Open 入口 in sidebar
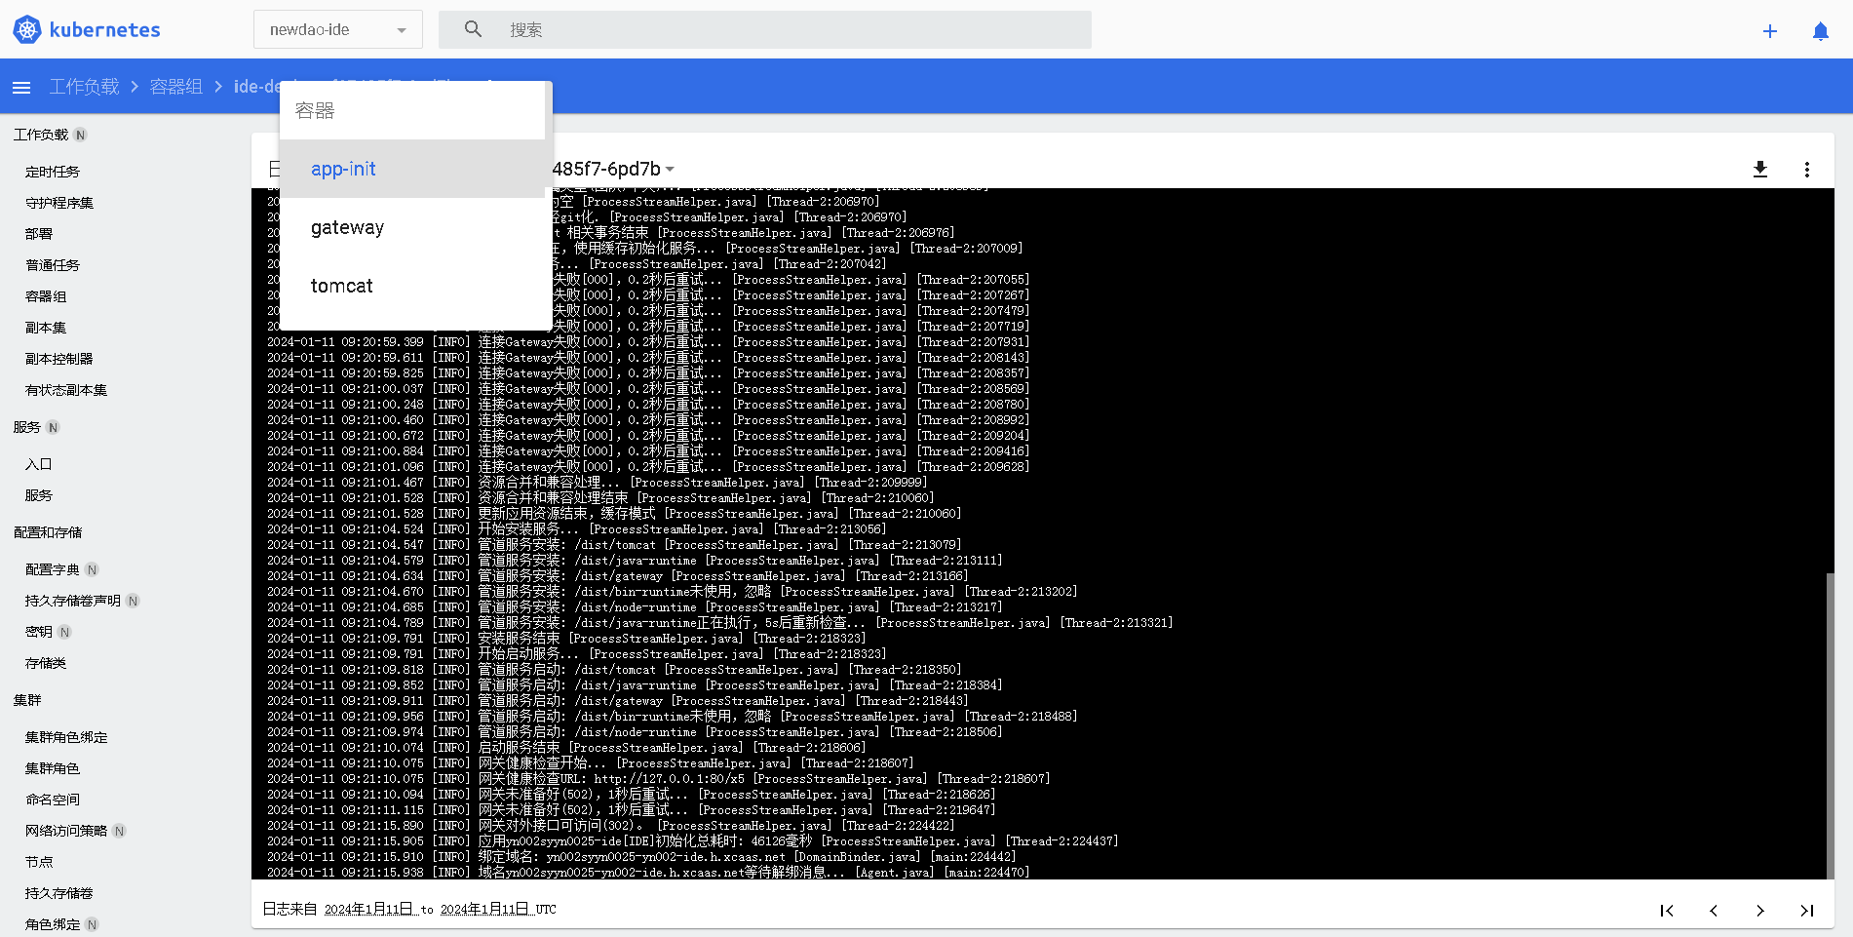This screenshot has height=937, width=1853. pyautogui.click(x=39, y=464)
